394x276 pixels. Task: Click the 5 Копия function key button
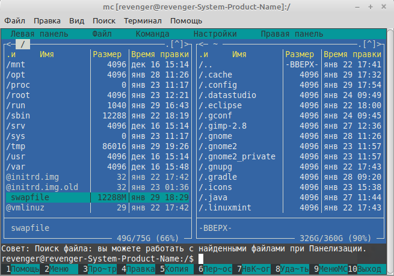coord(174,269)
